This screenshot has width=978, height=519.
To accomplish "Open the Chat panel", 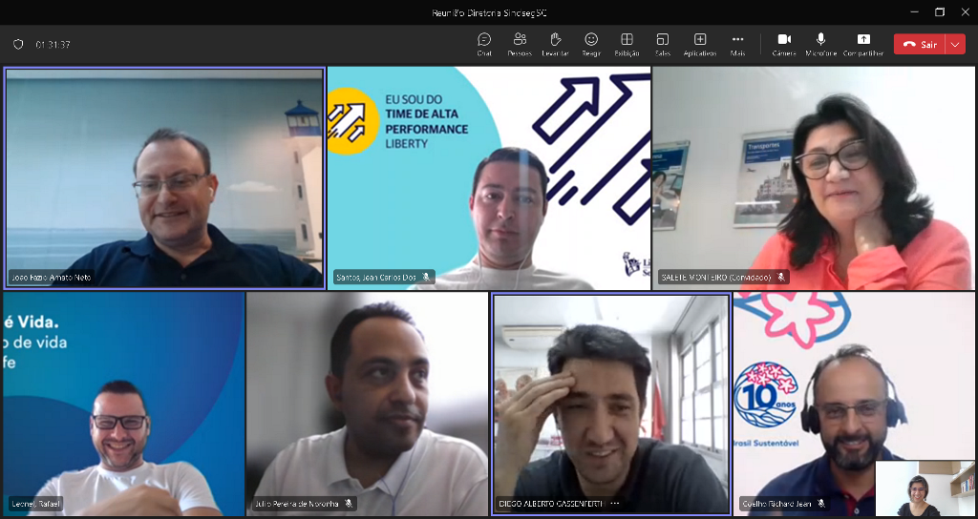I will 484,44.
